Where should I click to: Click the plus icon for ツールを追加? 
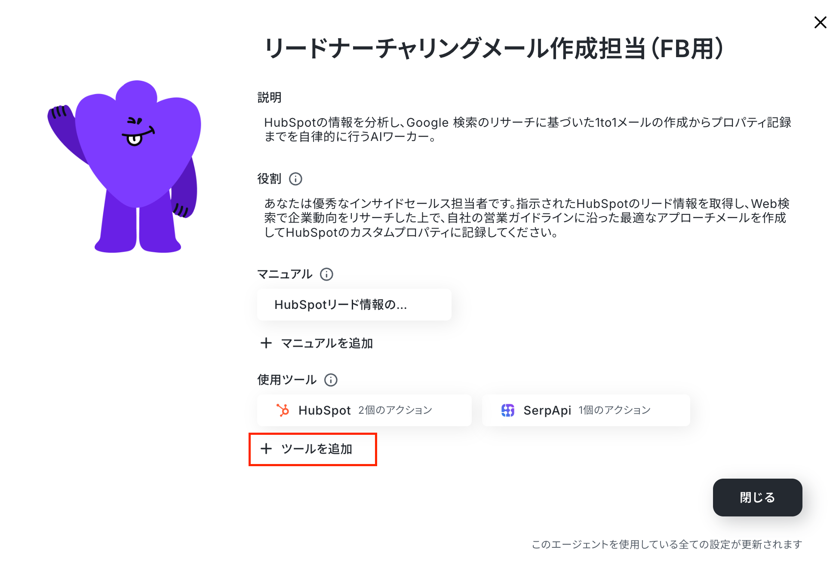pyautogui.click(x=266, y=449)
